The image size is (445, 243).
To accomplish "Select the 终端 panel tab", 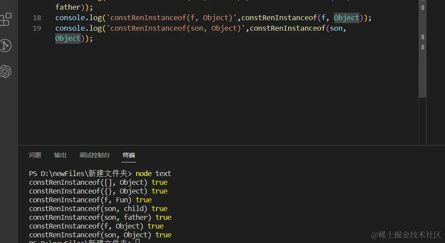I will tap(129, 155).
